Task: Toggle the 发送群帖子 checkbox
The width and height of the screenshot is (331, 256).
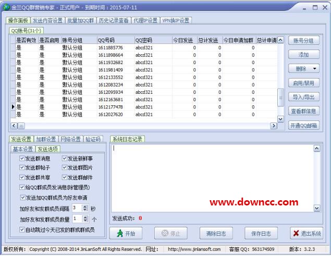Action: tap(22, 167)
